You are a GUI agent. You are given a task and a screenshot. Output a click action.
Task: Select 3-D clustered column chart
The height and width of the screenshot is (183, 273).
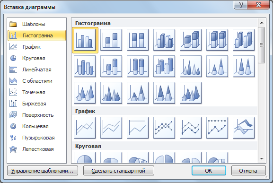click(x=164, y=40)
